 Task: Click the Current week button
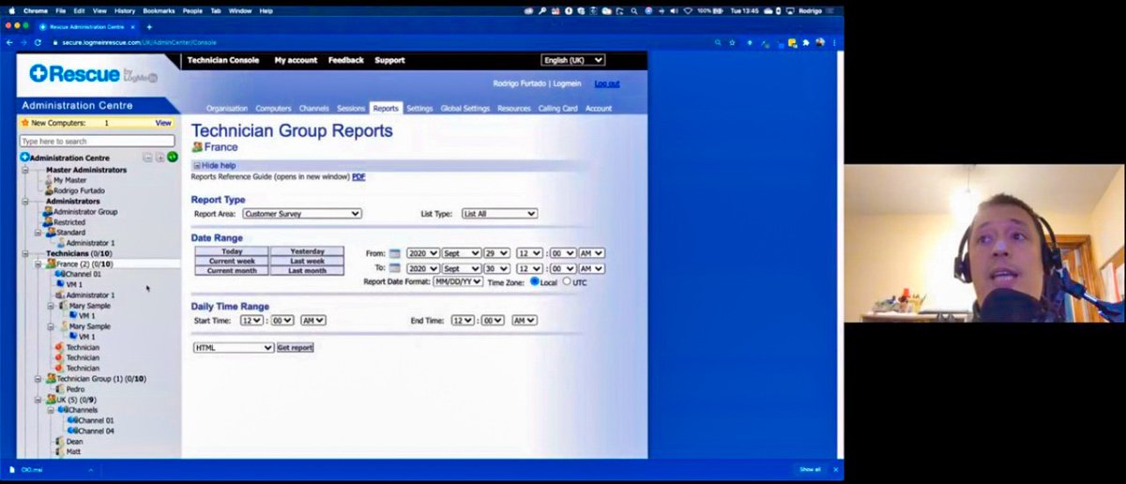point(232,261)
